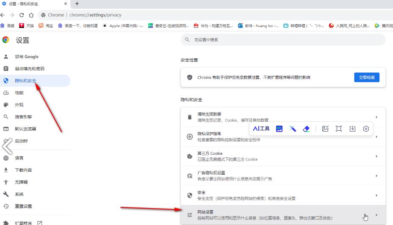Select 系统 in the sidebar
393x225 pixels.
pyautogui.click(x=35, y=194)
